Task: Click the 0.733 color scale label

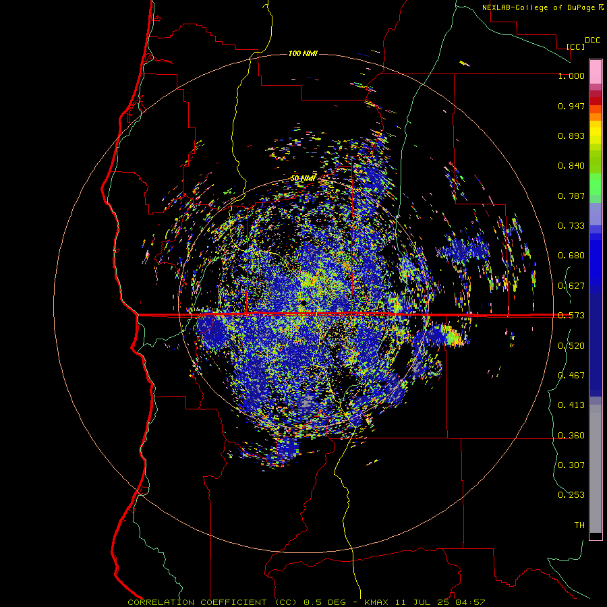Action: pyautogui.click(x=571, y=226)
